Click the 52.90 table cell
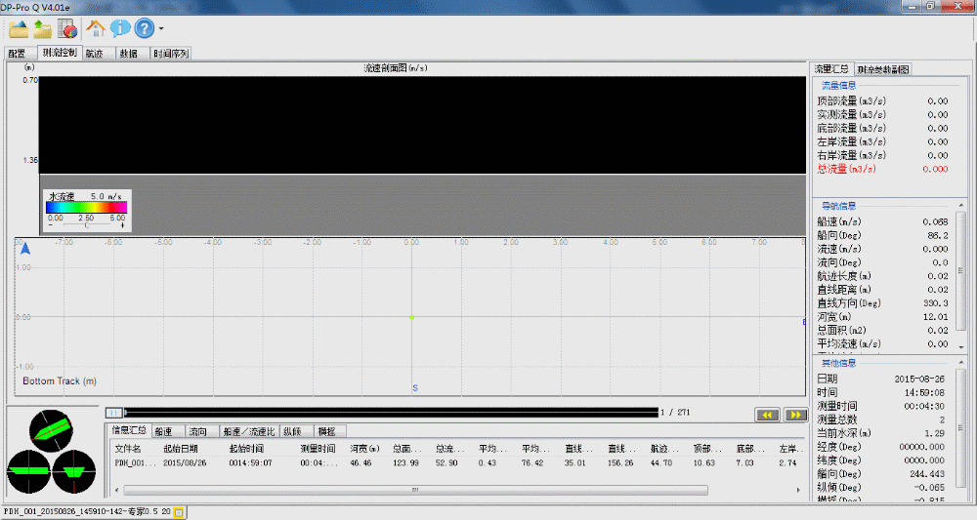 click(x=446, y=462)
